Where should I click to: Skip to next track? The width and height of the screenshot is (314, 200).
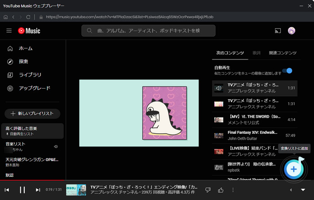click(38, 190)
